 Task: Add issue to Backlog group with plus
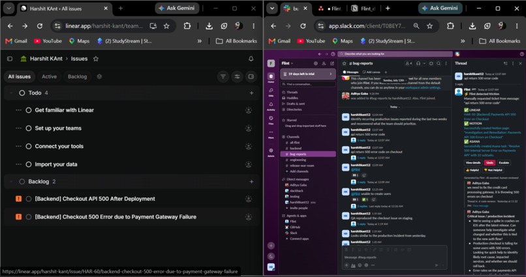[252, 182]
